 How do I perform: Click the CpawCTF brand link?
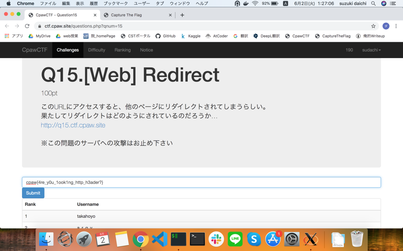pyautogui.click(x=35, y=50)
